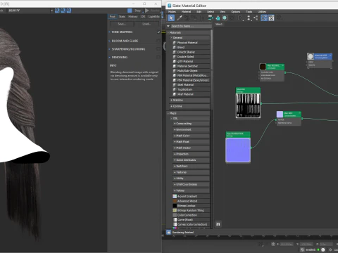Switch to the History tab in frame buffer

[133, 17]
